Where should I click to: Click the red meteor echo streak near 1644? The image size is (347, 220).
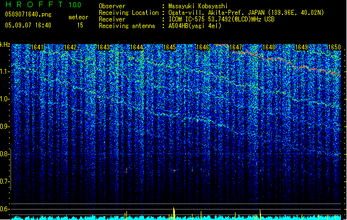(x=126, y=170)
